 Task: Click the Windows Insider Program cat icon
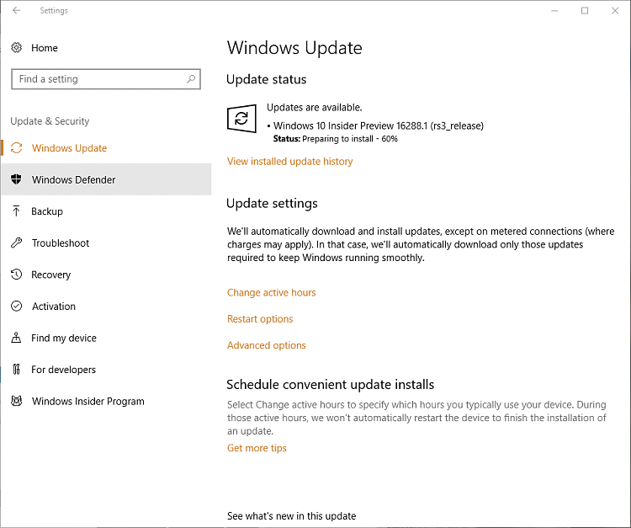pos(16,401)
